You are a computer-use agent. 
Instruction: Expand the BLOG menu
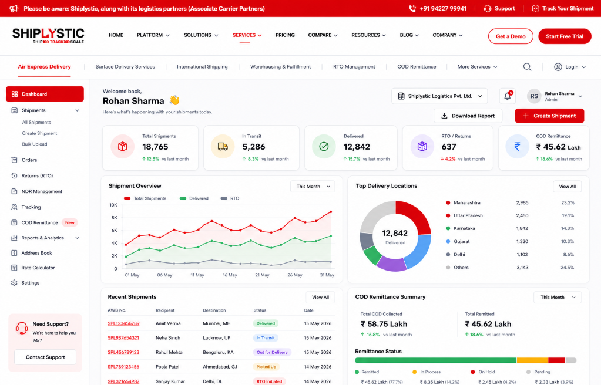409,35
